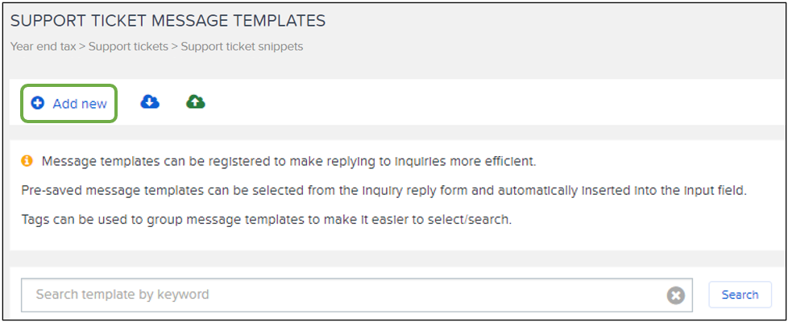Select the Support ticket snippets breadcrumb
This screenshot has height=322, width=788.
point(242,47)
